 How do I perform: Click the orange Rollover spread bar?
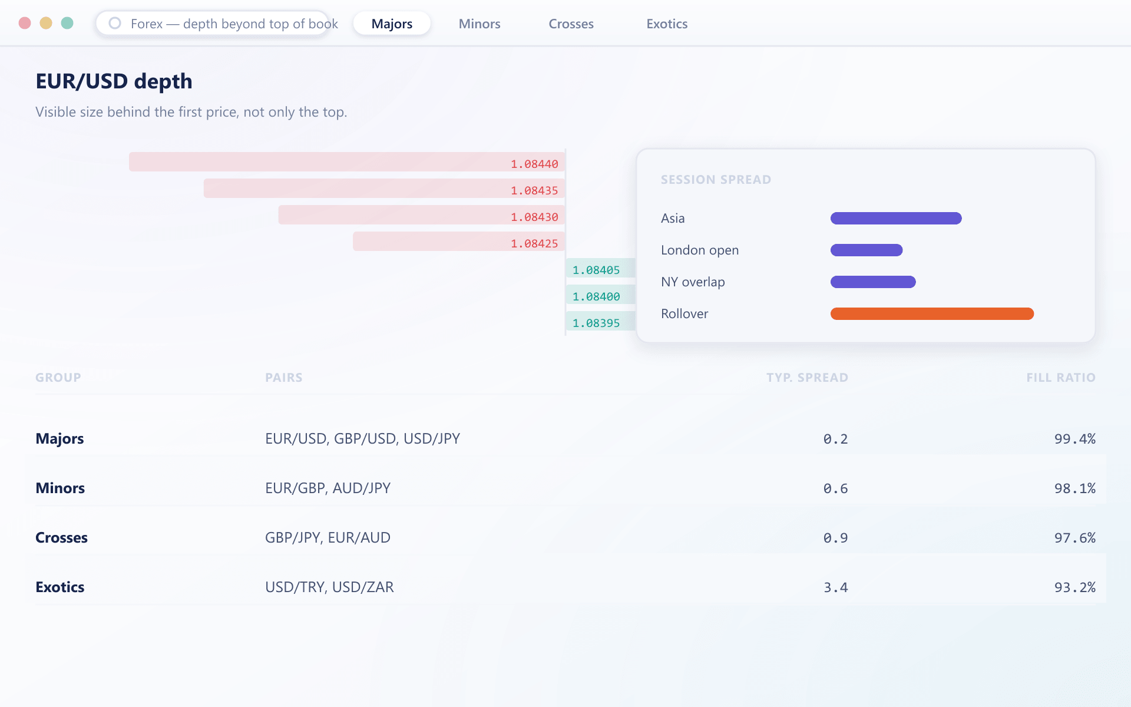(932, 314)
